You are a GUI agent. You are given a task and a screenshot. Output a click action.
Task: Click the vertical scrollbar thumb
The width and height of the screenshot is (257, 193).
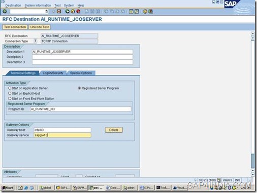tap(253, 161)
